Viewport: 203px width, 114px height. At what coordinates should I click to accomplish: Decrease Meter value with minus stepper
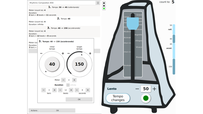pyautogui.click(x=63, y=80)
